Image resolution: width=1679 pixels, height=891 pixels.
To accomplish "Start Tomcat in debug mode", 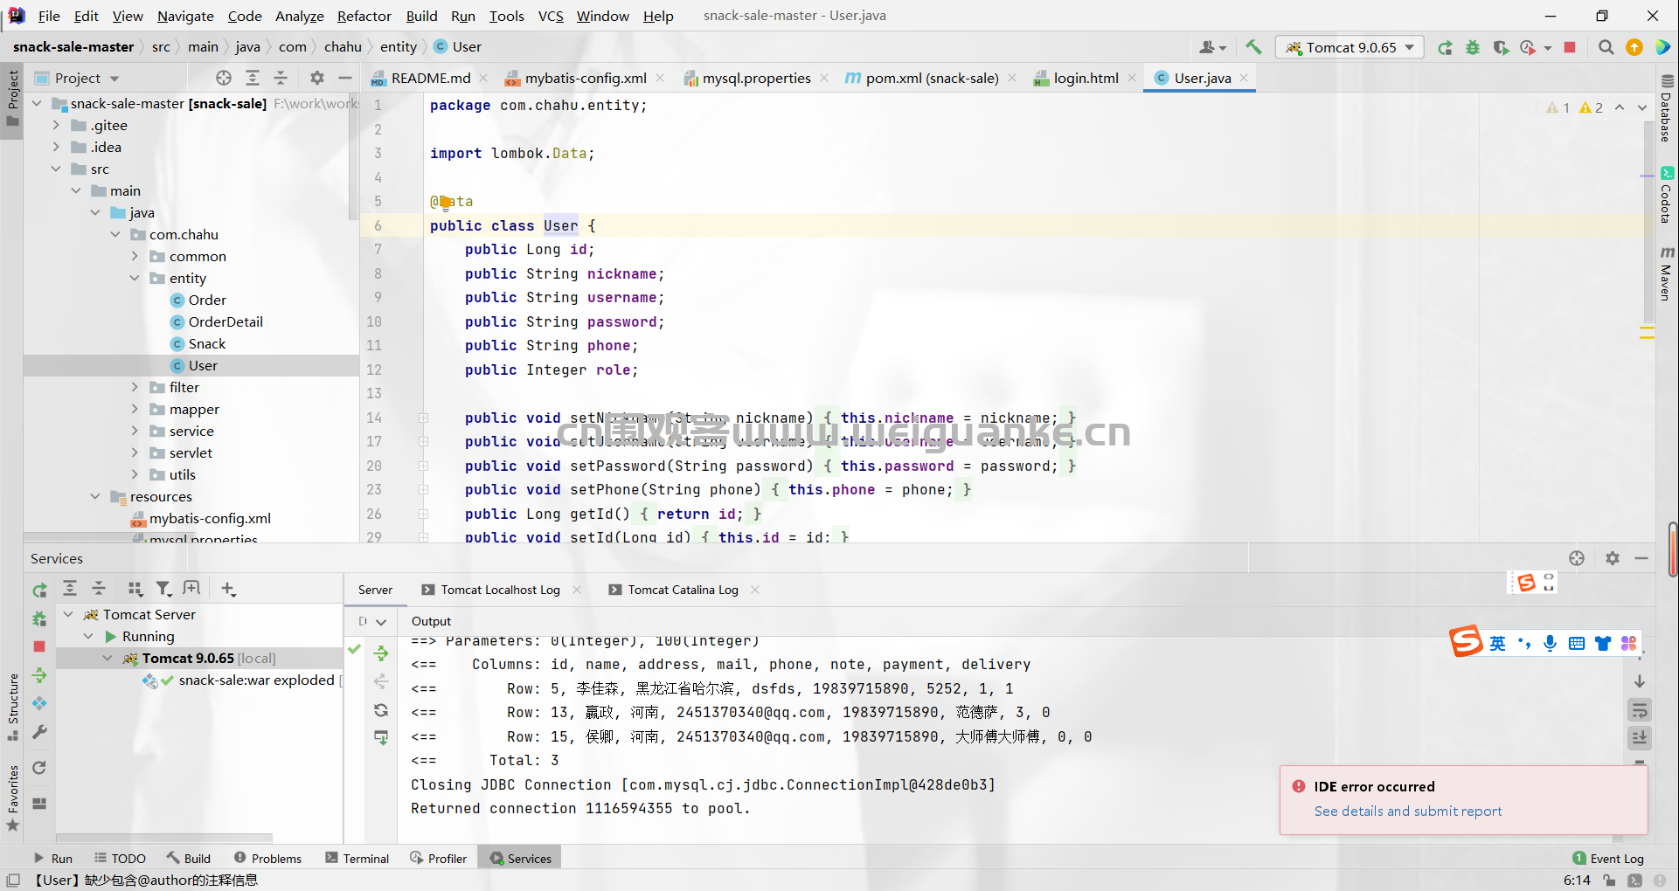I will click(x=1473, y=47).
